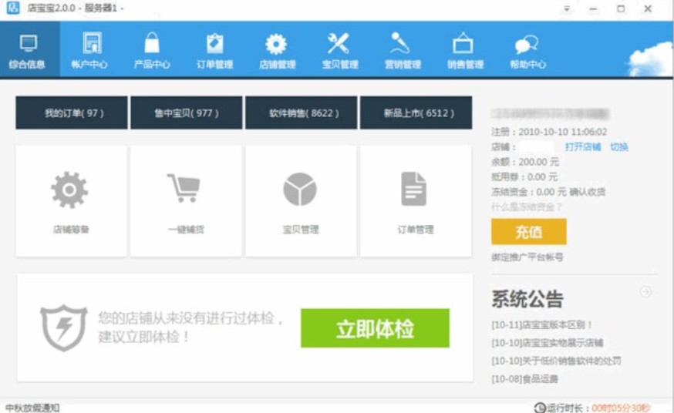Click the shield lightning health-check icon
The height and width of the screenshot is (413, 674).
tap(63, 327)
